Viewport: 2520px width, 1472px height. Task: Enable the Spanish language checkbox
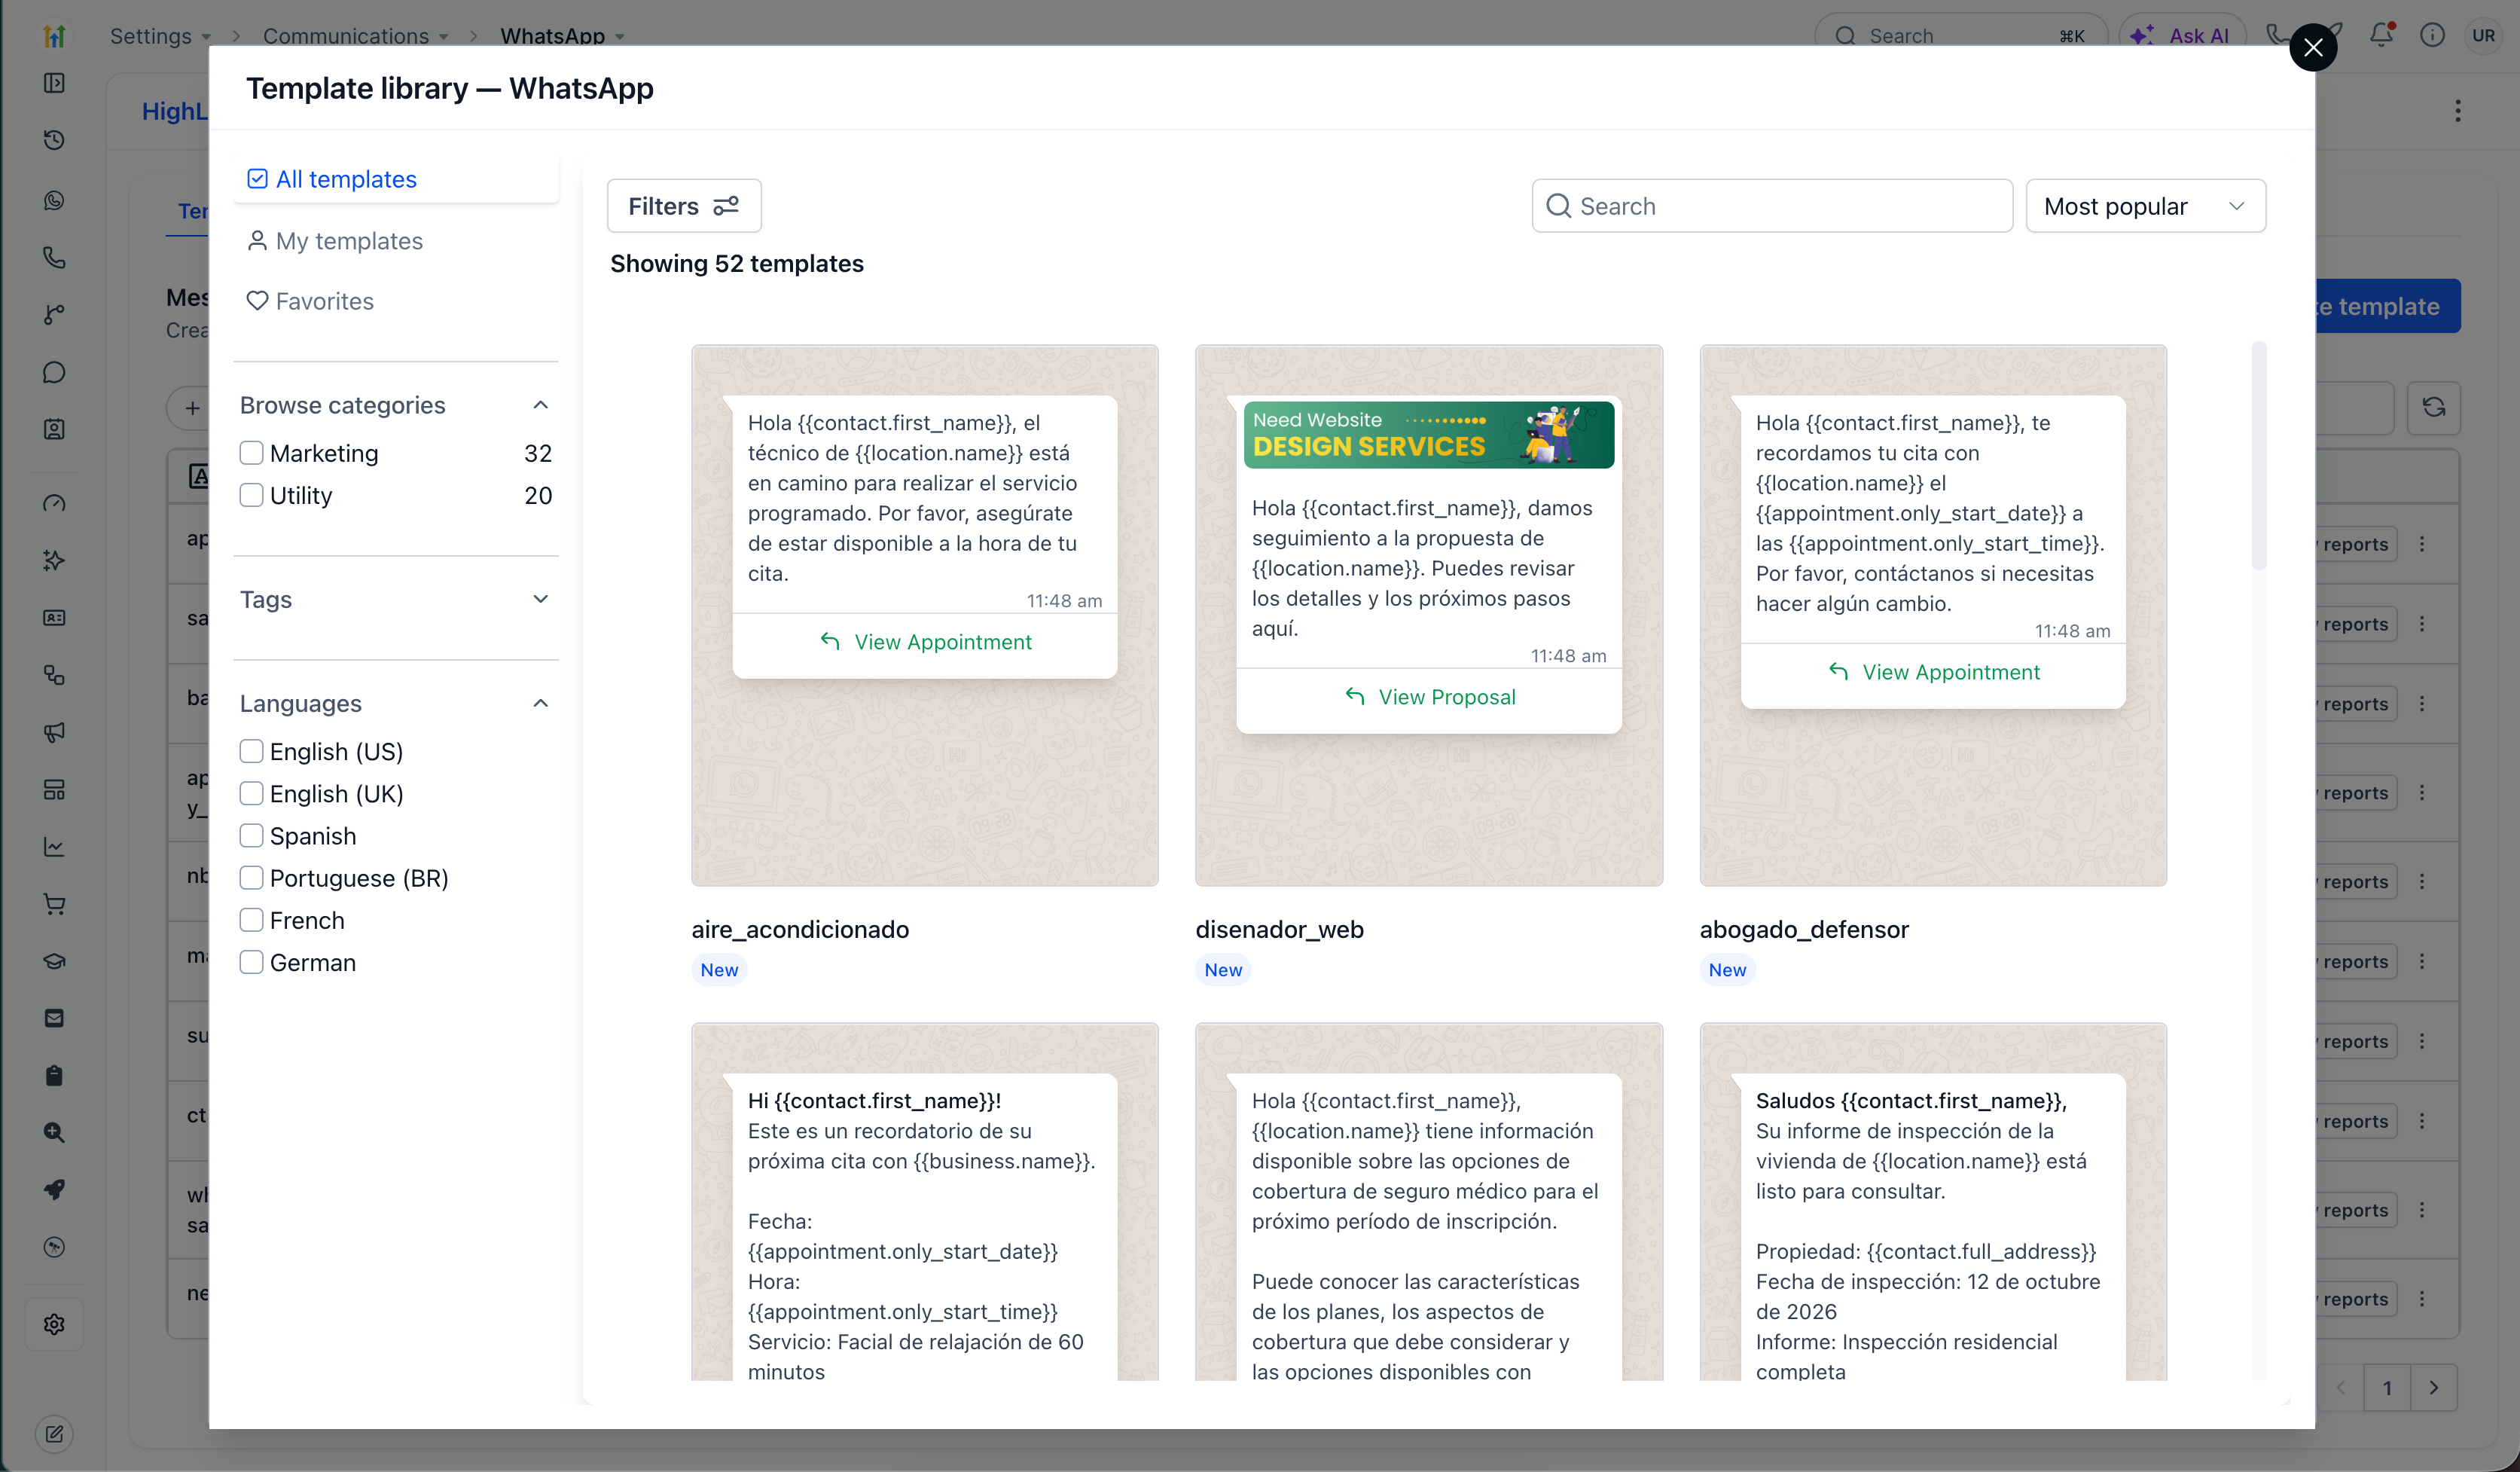coord(251,835)
